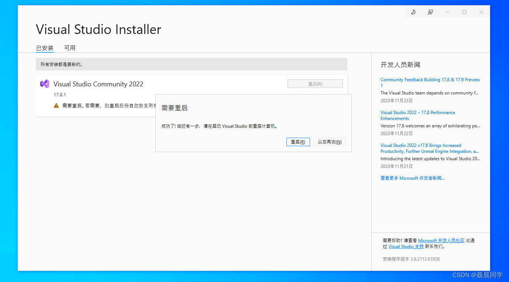Screen dimensions: 509x282
Task: Open feedback with the speech bubble icon
Action: 430,12
